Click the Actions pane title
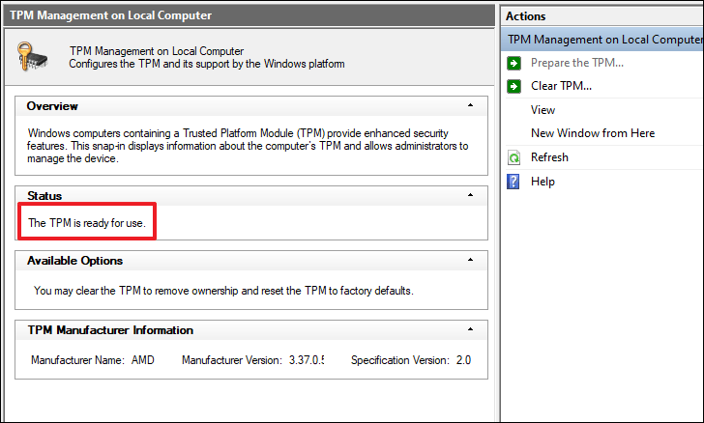 tap(525, 16)
